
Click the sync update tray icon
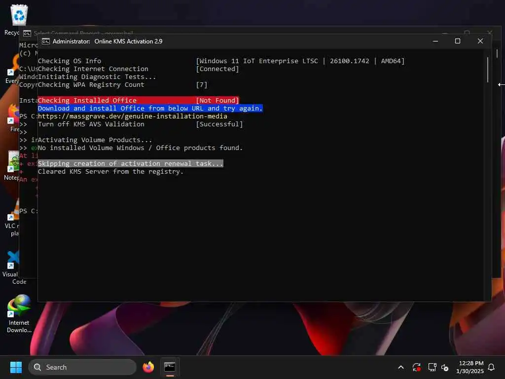coord(416,367)
